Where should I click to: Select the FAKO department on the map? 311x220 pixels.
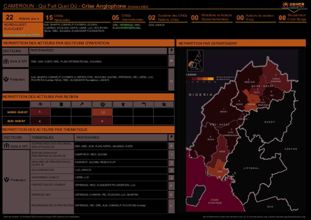pyautogui.click(x=219, y=171)
